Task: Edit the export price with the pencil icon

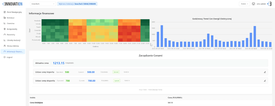Action: coord(265,81)
